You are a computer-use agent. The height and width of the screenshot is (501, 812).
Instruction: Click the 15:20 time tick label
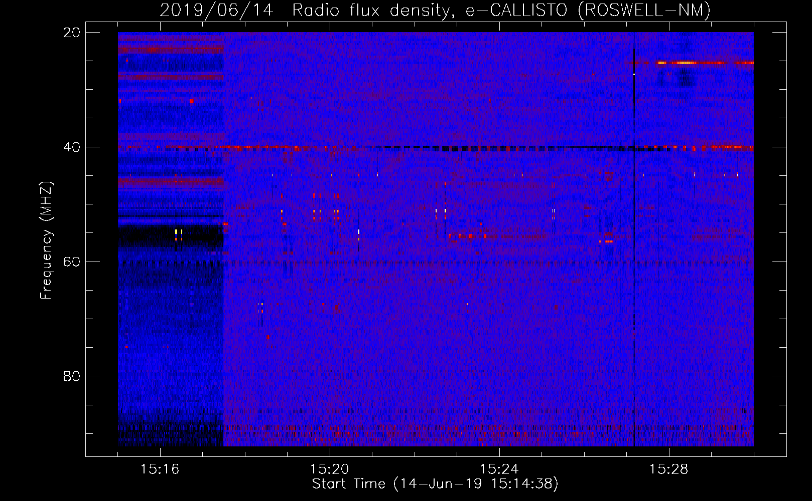click(330, 469)
